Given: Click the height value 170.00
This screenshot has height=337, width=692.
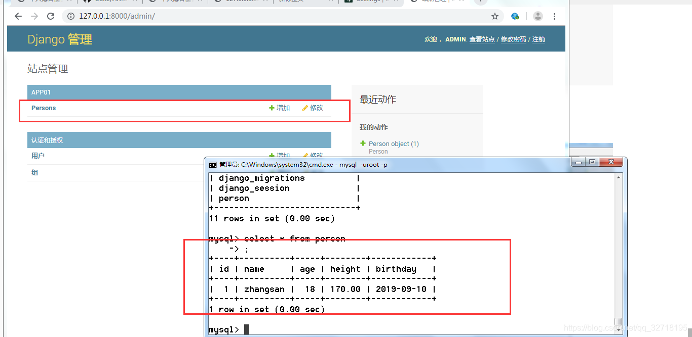Looking at the screenshot, I should pos(345,289).
